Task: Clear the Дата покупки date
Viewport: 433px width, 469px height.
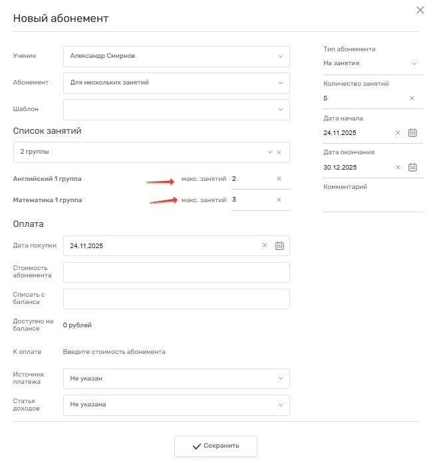Action: pyautogui.click(x=265, y=245)
